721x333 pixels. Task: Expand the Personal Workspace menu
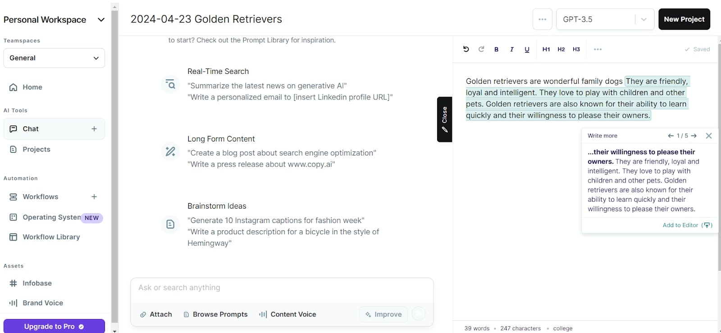coord(101,20)
